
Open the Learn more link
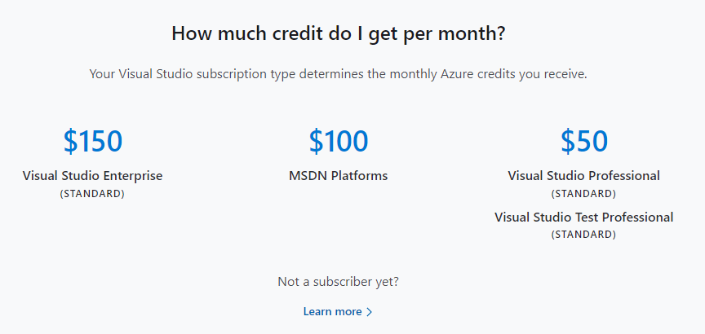[x=338, y=311]
